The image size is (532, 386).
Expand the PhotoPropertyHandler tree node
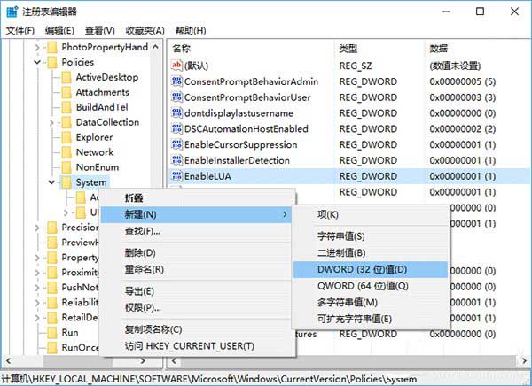pyautogui.click(x=36, y=47)
